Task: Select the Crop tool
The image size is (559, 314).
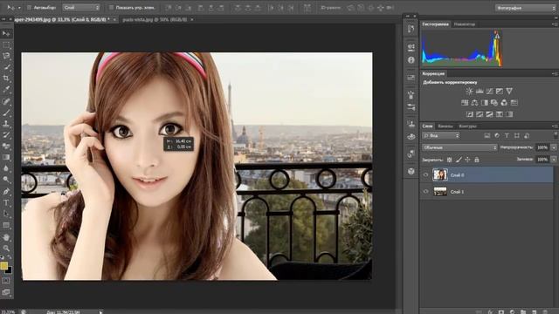Action: pos(6,78)
